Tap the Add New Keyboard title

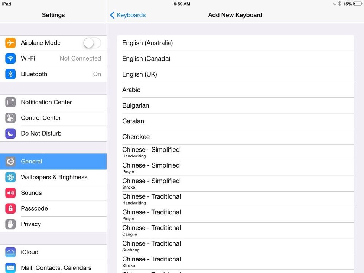point(235,15)
